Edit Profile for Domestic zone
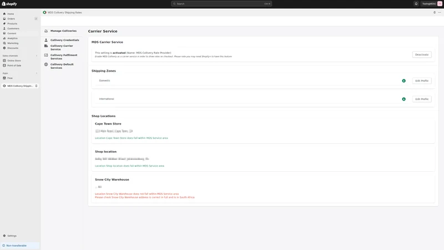444x250 pixels. 422,81
